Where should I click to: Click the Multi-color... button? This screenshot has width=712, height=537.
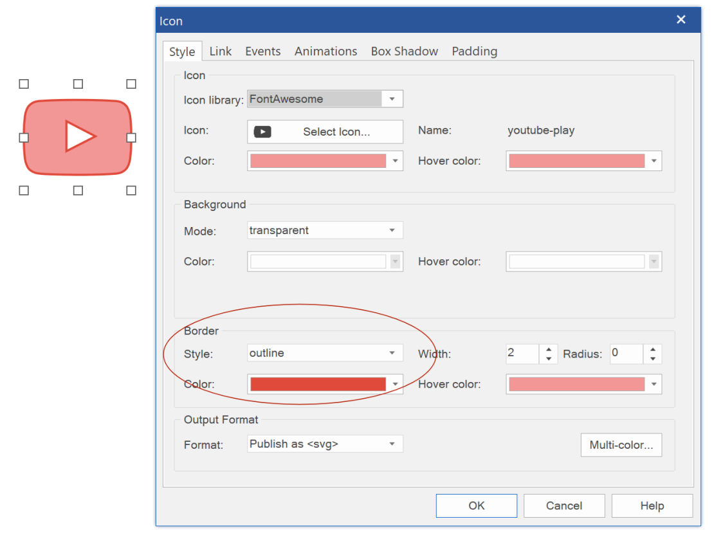tap(621, 445)
